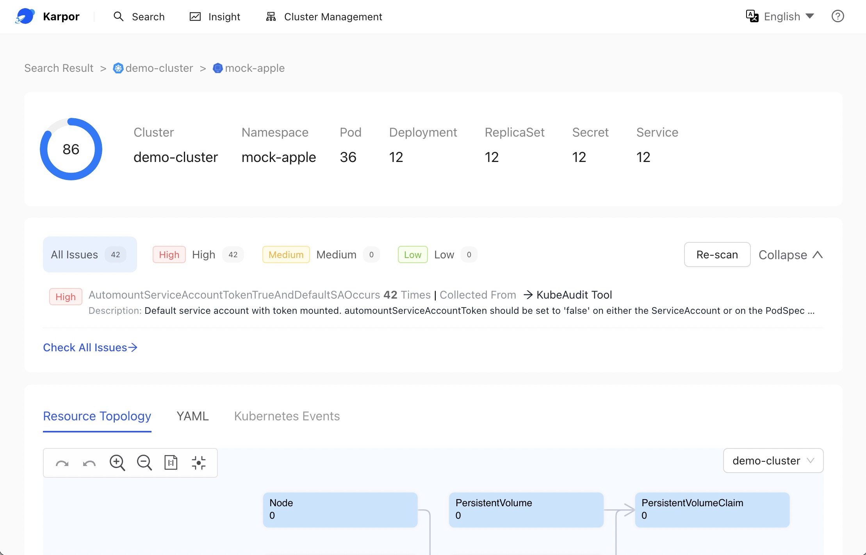The image size is (866, 555).
Task: Zoom in on the resource topology graph
Action: (x=117, y=463)
